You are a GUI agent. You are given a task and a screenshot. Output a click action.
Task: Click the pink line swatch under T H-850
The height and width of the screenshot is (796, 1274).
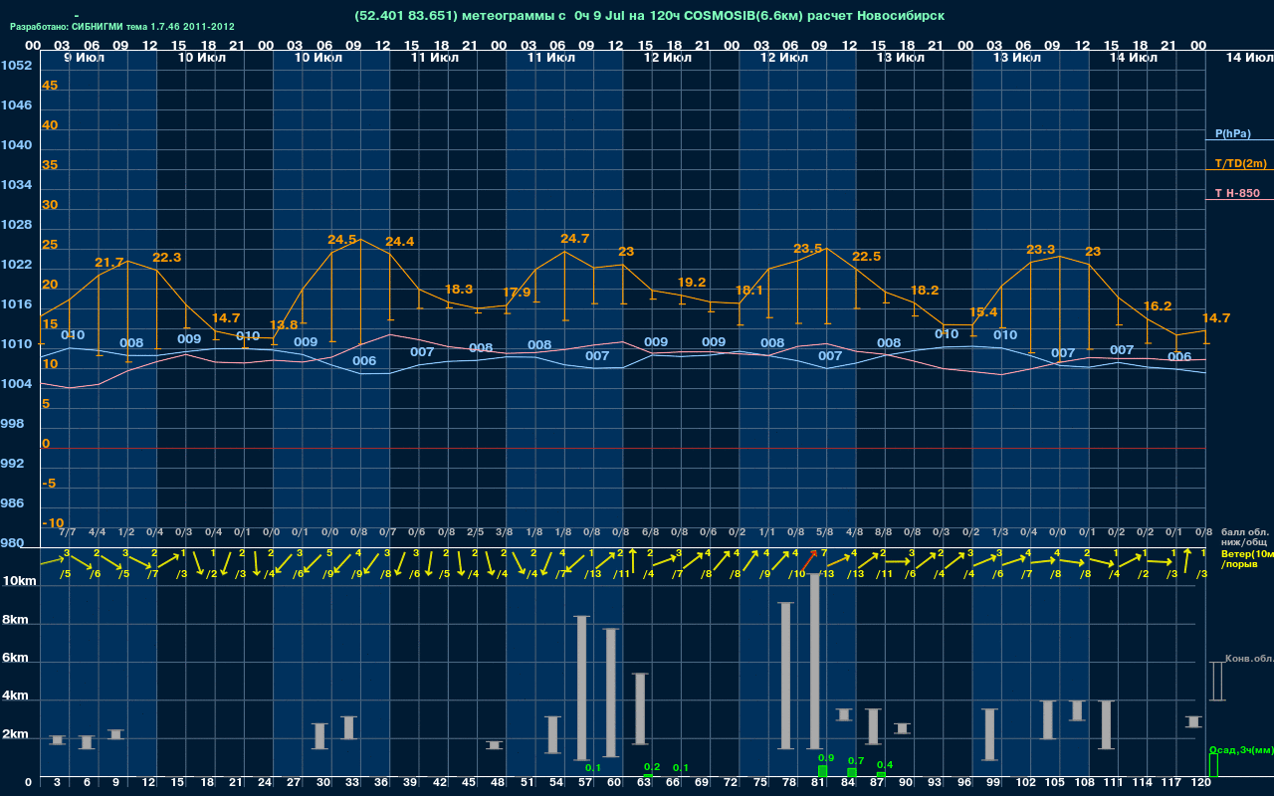1239,200
